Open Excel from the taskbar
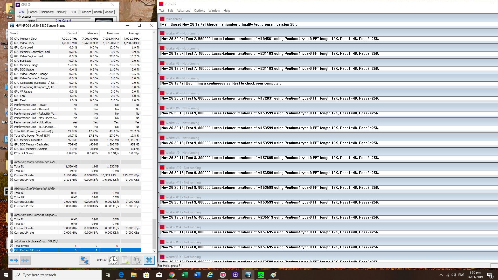The width and height of the screenshot is (498, 280). point(185,275)
